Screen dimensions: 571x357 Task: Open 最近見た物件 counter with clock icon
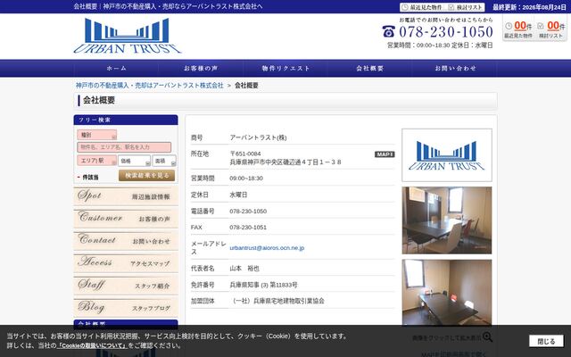pyautogui.click(x=518, y=29)
